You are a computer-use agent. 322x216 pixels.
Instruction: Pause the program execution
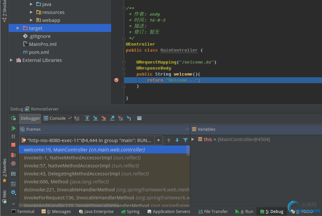[x=13, y=136]
